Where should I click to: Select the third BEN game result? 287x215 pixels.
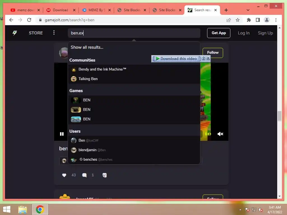(134, 119)
